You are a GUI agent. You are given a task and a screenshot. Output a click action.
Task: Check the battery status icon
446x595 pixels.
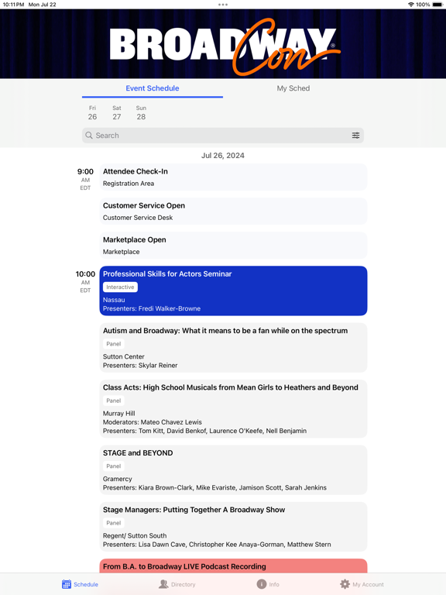(437, 5)
